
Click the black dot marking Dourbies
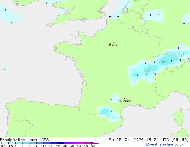124,98
